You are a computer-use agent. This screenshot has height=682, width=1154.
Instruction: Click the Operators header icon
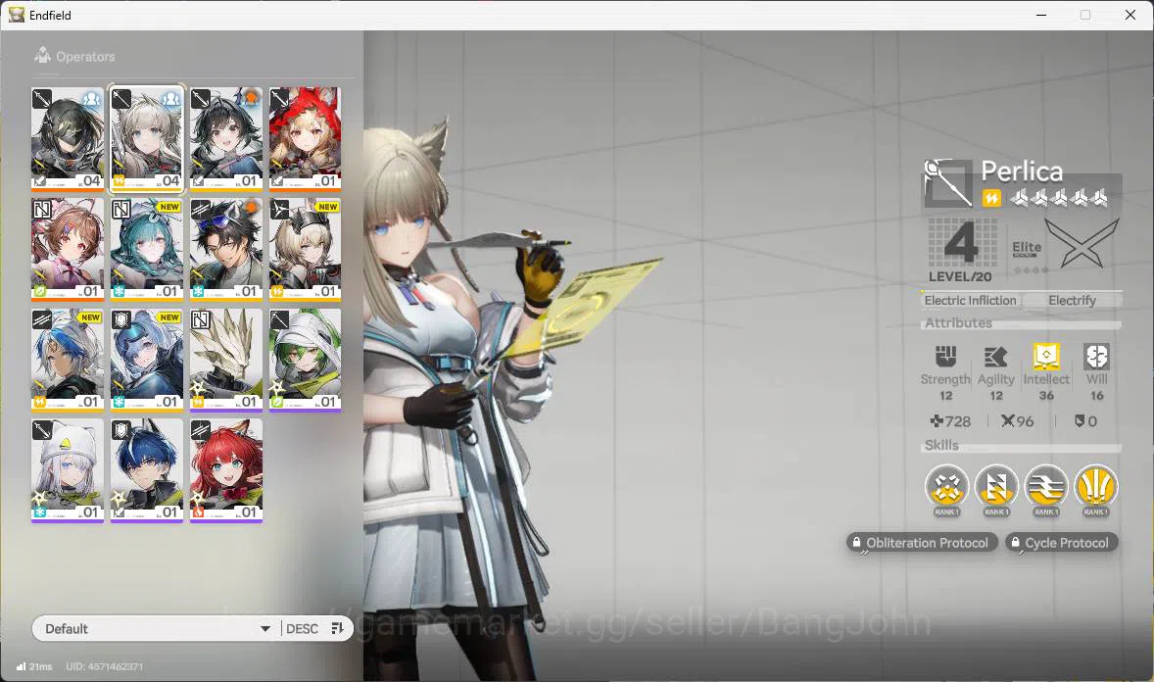[x=43, y=55]
